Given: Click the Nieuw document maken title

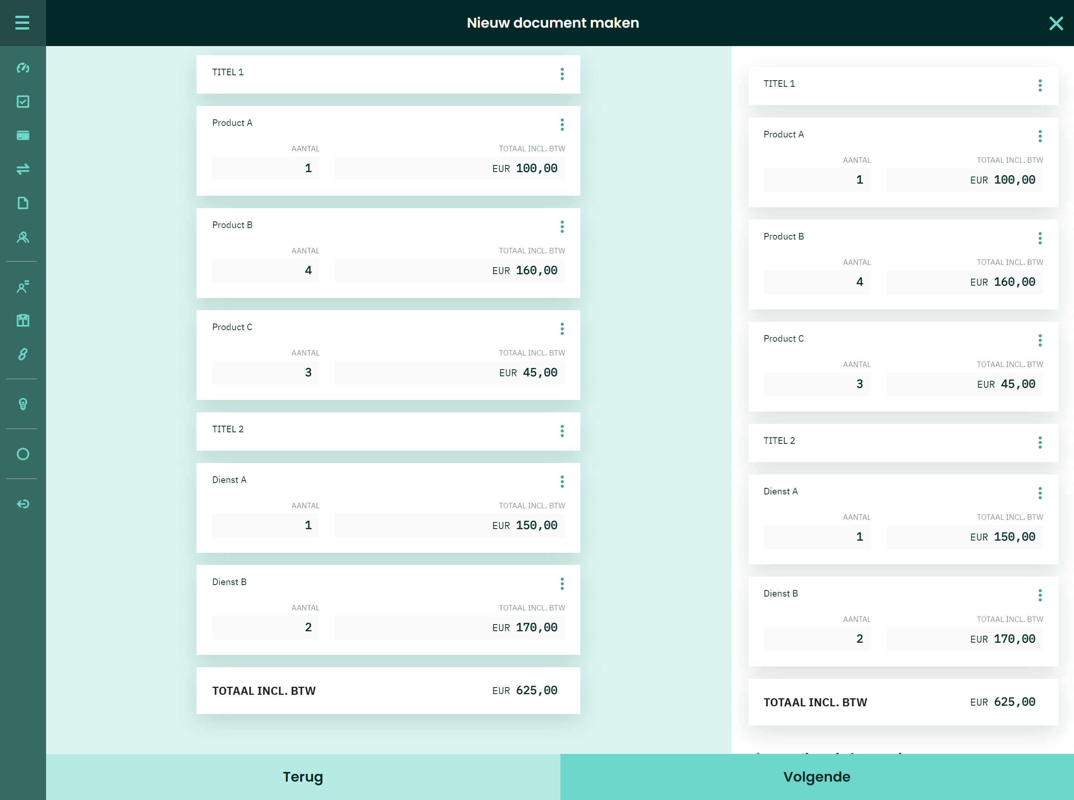Looking at the screenshot, I should [552, 23].
